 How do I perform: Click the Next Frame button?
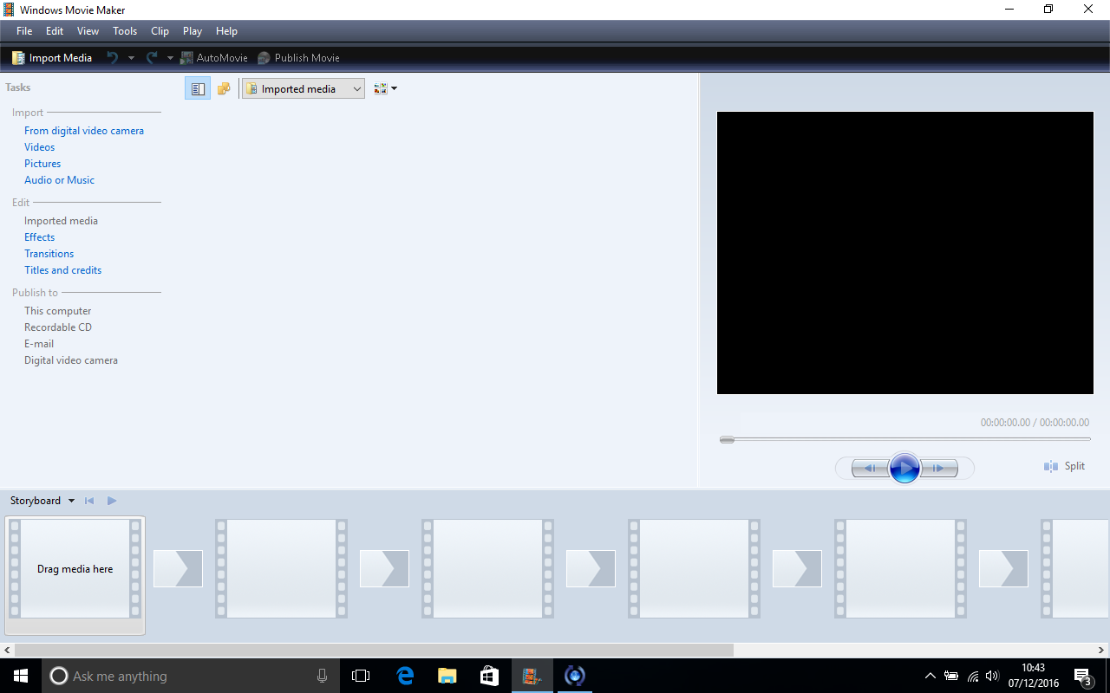click(x=939, y=469)
